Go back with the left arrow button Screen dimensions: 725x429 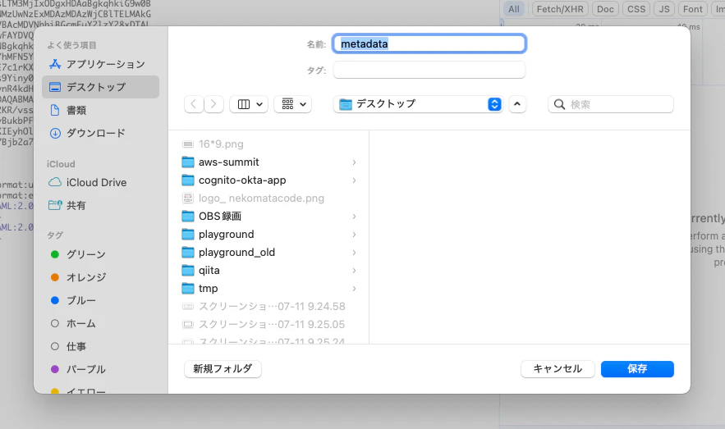point(194,104)
